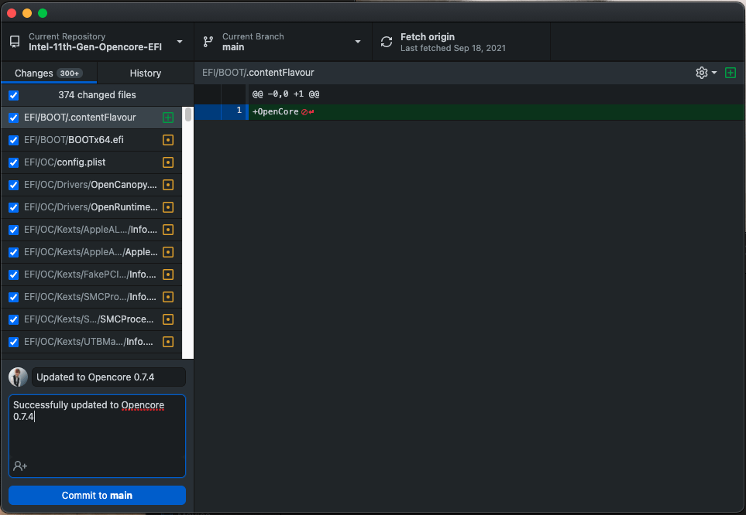This screenshot has height=515, width=746.
Task: Select the FakePCI.../Info file row
Action: point(92,275)
